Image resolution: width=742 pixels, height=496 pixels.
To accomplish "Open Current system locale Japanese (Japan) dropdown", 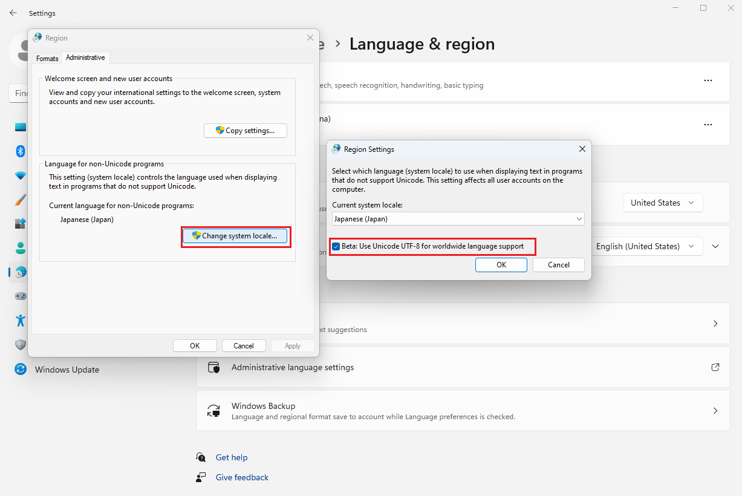I will (458, 218).
